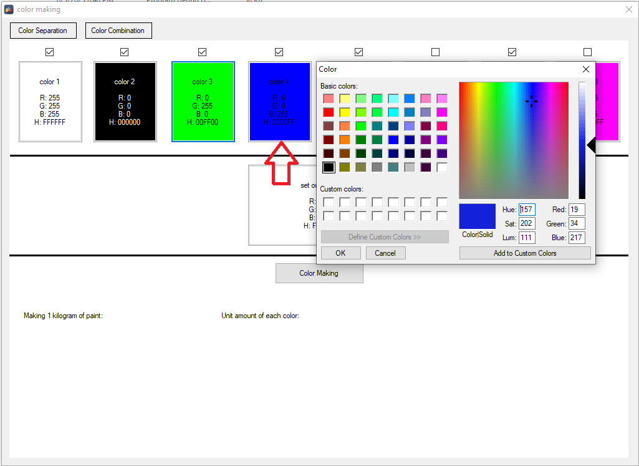This screenshot has height=466, width=639.
Task: Click the luminosity slider arrow
Action: [x=592, y=145]
